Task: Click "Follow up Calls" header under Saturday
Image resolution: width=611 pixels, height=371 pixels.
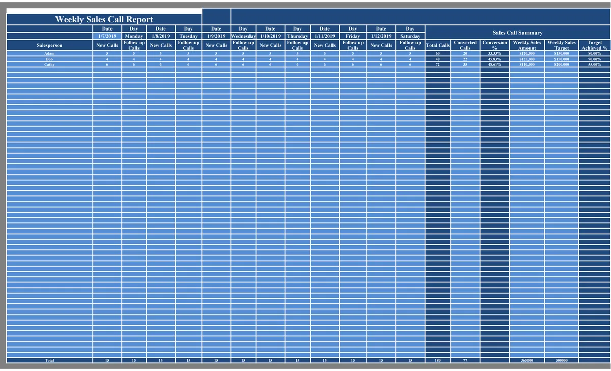Action: coord(410,45)
